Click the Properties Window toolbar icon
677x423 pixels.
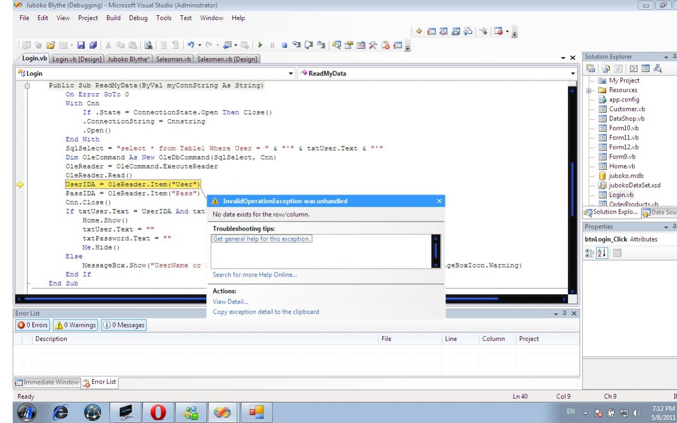point(348,45)
